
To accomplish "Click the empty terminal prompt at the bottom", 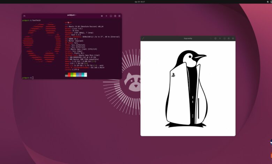I will pos(28,78).
